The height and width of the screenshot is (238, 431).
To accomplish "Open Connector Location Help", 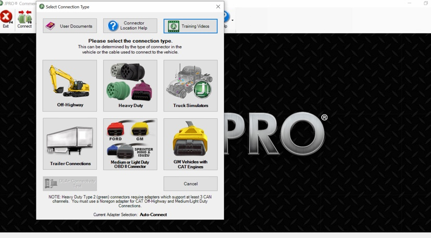I will coord(130,26).
